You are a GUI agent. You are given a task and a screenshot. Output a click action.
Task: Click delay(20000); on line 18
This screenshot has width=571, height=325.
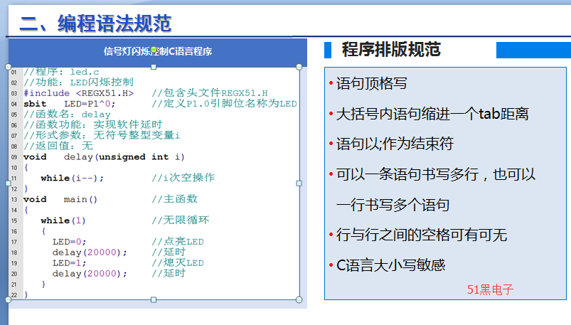tap(90, 252)
